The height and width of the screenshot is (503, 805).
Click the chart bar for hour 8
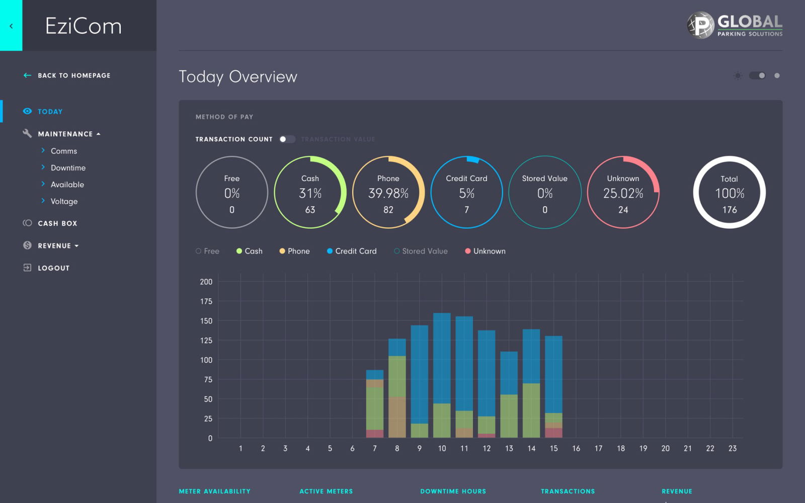coord(397,388)
